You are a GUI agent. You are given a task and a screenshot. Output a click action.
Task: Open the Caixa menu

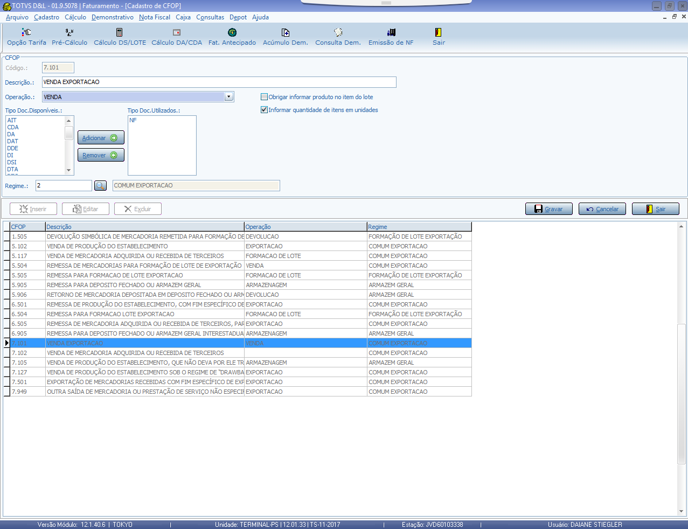coord(183,17)
